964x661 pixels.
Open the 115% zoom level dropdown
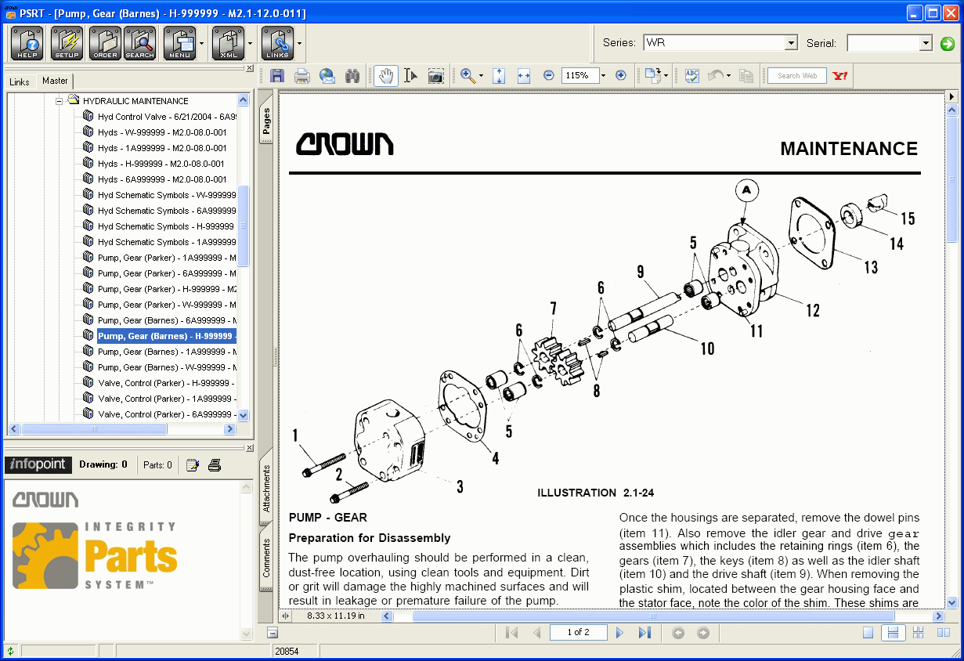coord(603,76)
